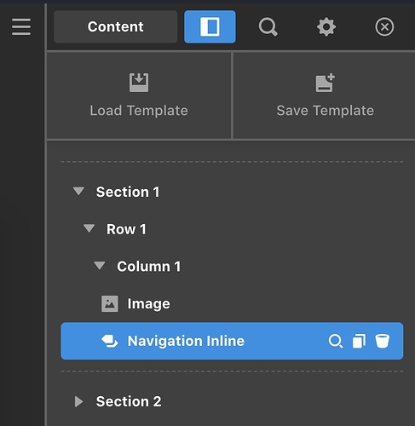Viewport: 415px width, 426px height.
Task: Open the hamburger menu icon
Action: coord(21,27)
